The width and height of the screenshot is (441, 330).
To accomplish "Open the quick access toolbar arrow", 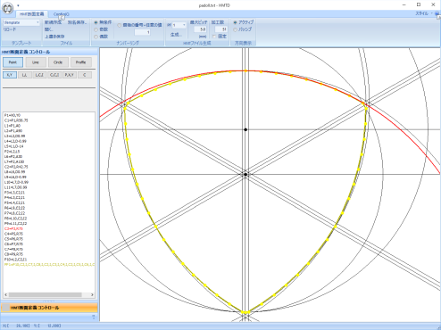I will tap(18, 5).
